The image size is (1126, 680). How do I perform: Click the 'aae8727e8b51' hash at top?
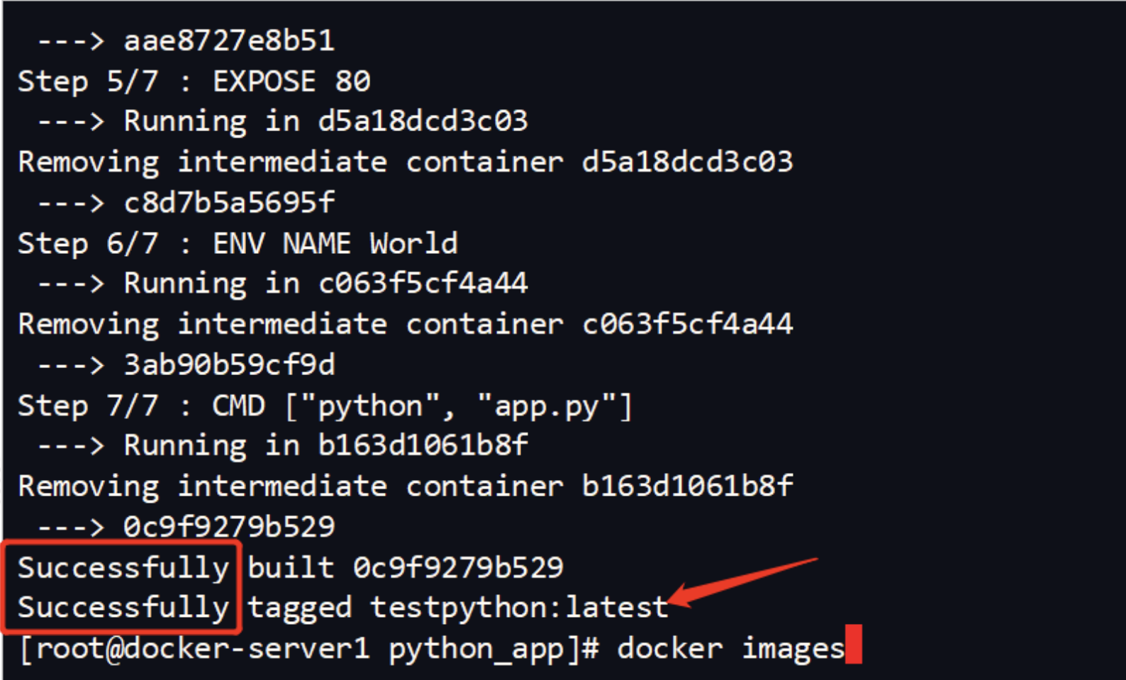click(x=229, y=40)
